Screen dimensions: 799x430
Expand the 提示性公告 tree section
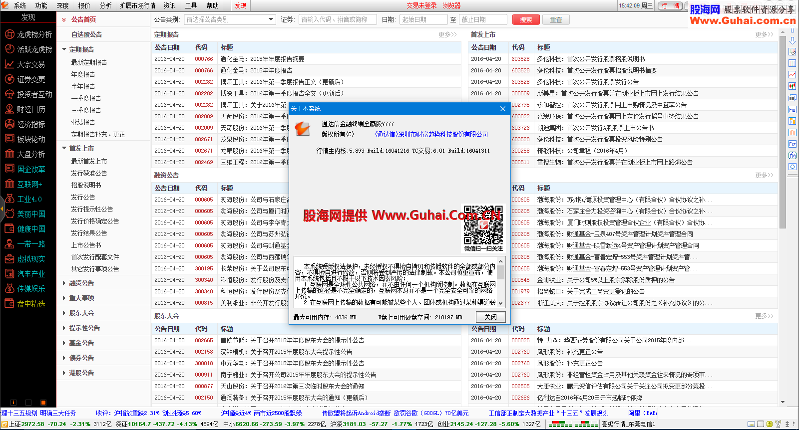pos(64,328)
